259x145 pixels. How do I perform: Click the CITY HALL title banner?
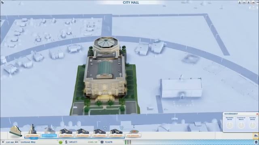(131, 2)
